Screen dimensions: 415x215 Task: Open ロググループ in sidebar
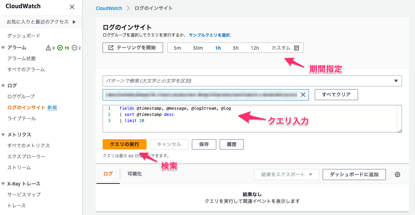[21, 97]
